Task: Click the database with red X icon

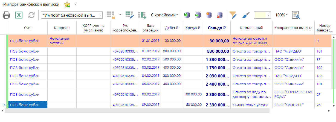Action: 219,15
